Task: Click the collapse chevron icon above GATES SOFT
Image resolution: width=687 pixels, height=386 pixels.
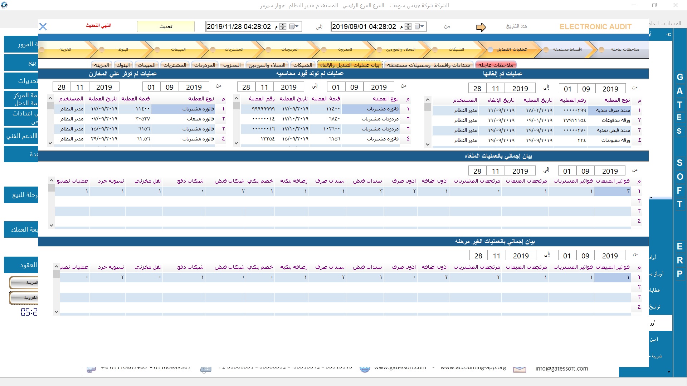Action: click(x=668, y=34)
